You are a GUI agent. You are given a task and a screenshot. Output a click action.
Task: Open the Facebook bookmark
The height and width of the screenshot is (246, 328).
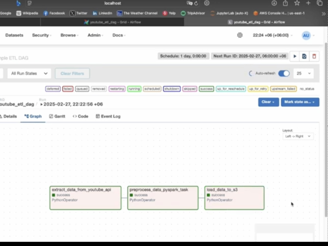coord(54,13)
